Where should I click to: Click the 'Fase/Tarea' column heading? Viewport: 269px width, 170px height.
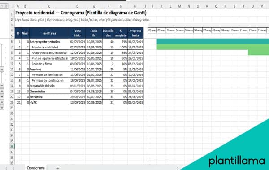[49, 33]
